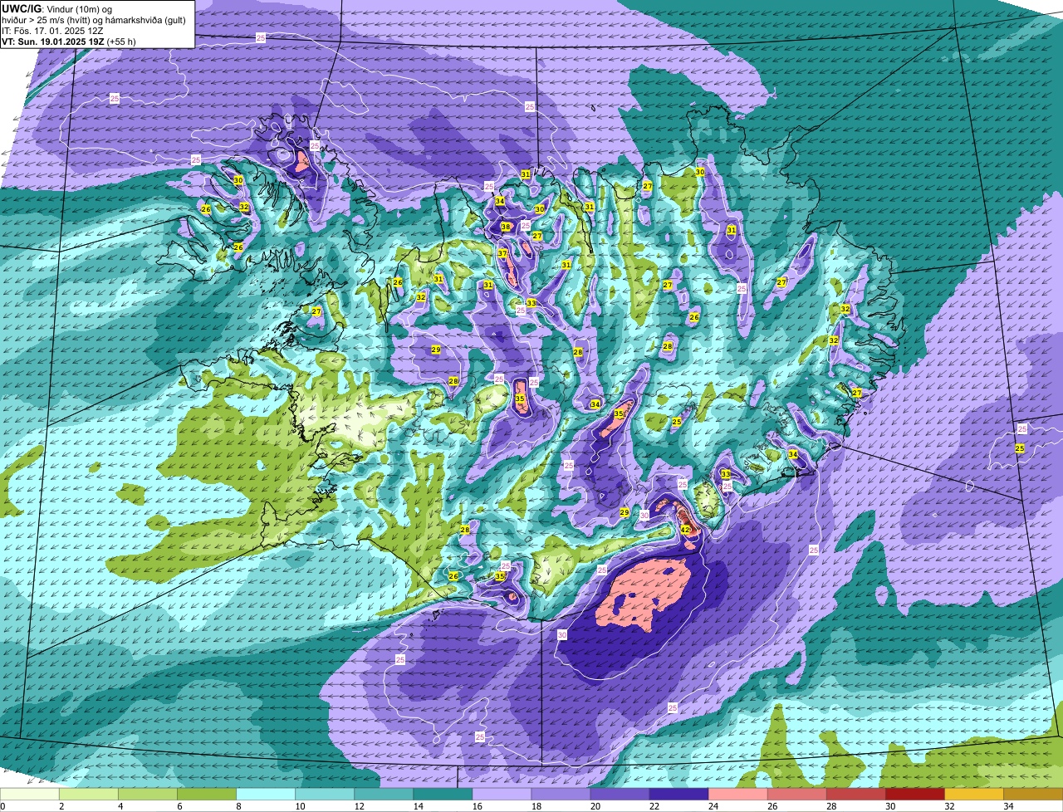Viewport: 1063px width, 812px height.
Task: Select the dark teal 14–16 m/s swatch
Action: 443,795
